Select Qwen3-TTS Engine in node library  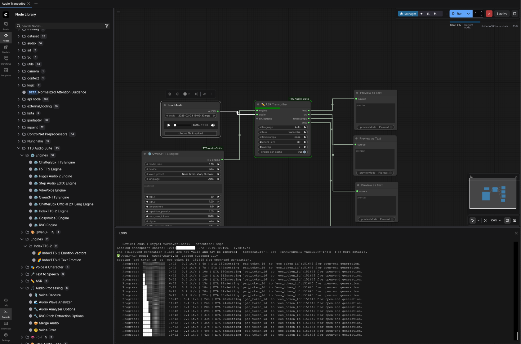pyautogui.click(x=54, y=197)
